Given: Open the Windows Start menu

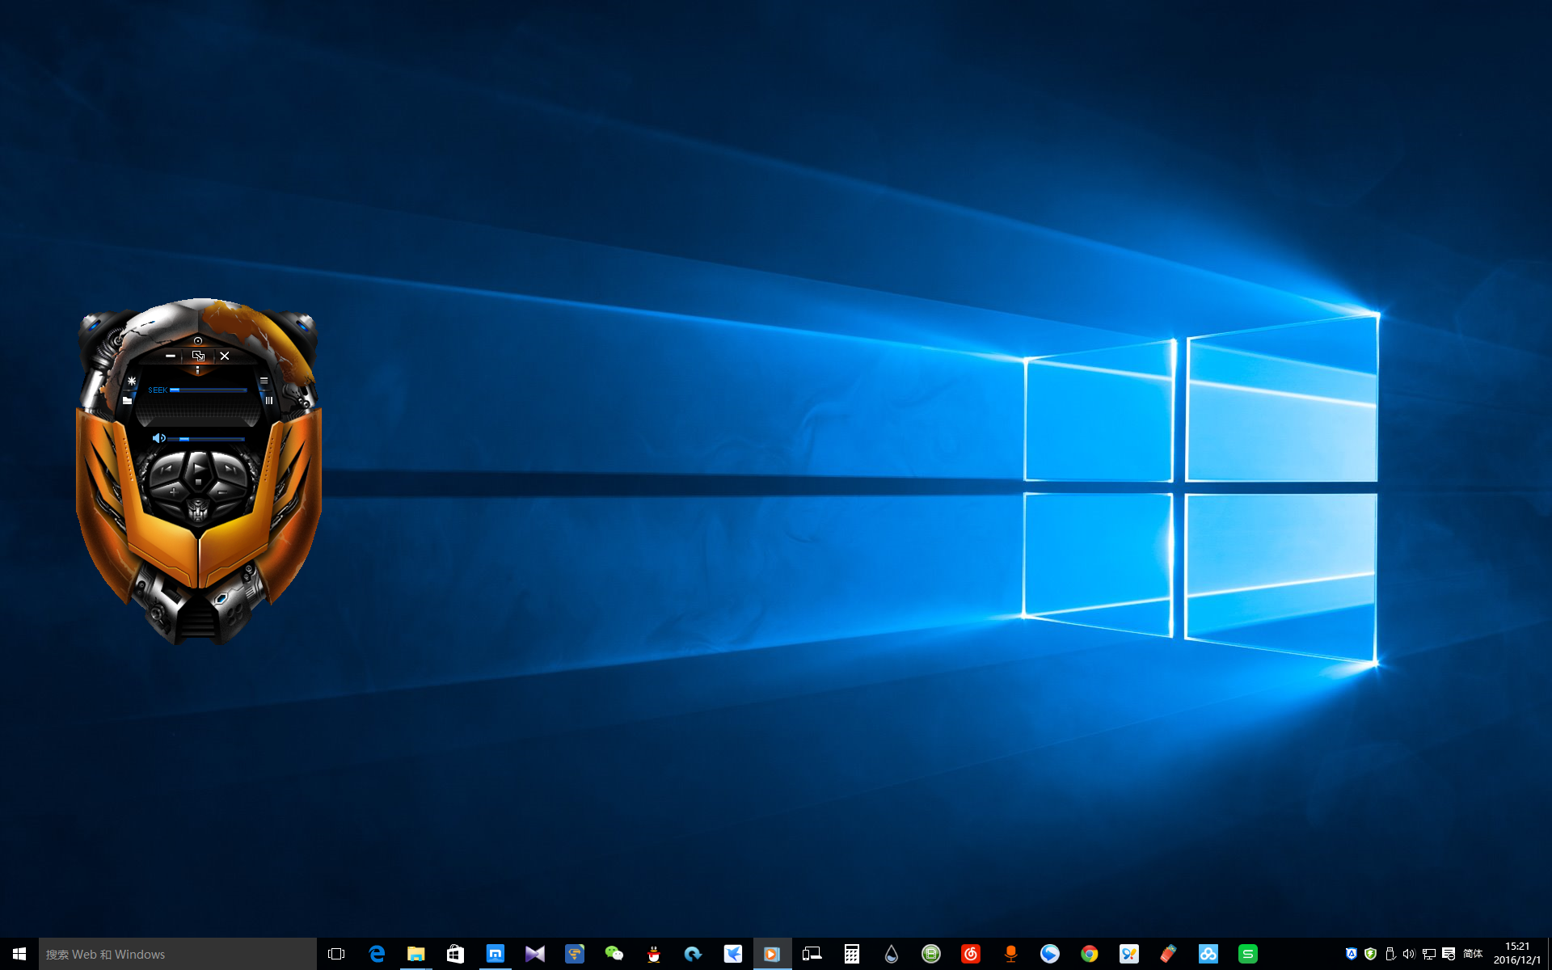Looking at the screenshot, I should [x=19, y=954].
